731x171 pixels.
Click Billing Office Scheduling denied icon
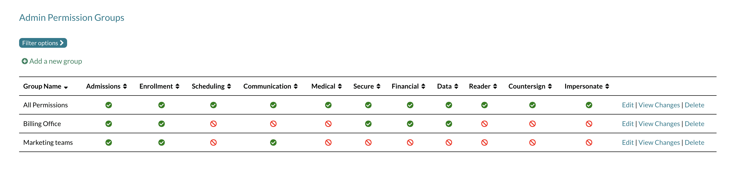click(213, 124)
